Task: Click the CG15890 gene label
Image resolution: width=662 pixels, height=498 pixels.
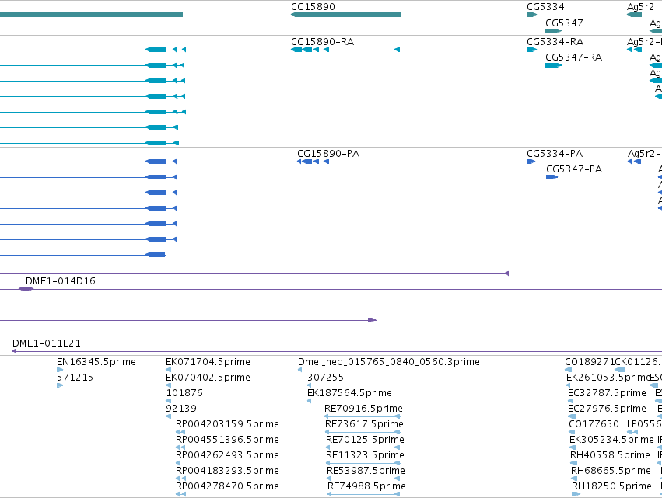Action: click(x=313, y=7)
